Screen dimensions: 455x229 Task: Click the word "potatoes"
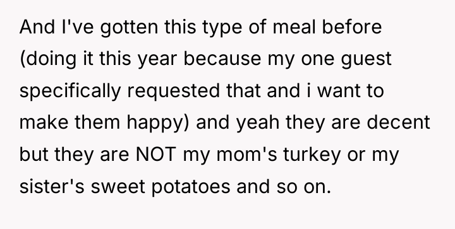(x=191, y=187)
